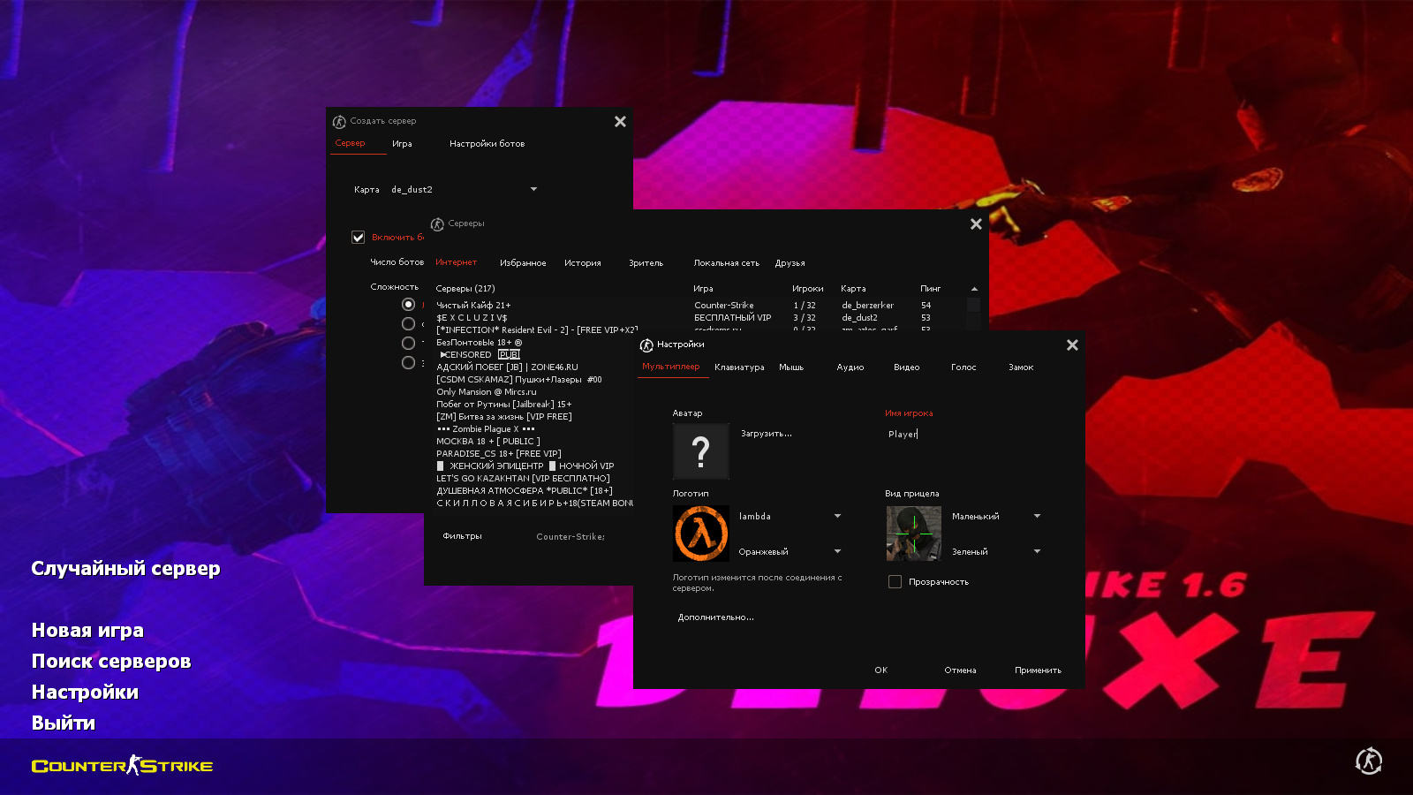Open the Зеленый crosshair color dropdown
The height and width of the screenshot is (795, 1413).
tap(1037, 552)
